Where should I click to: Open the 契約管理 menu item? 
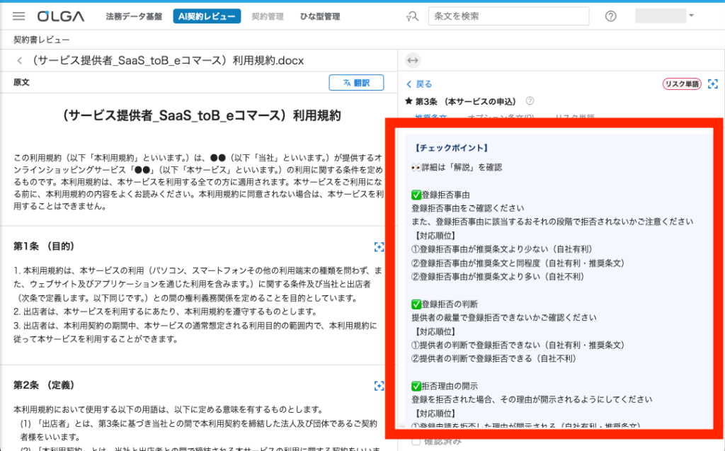point(268,17)
